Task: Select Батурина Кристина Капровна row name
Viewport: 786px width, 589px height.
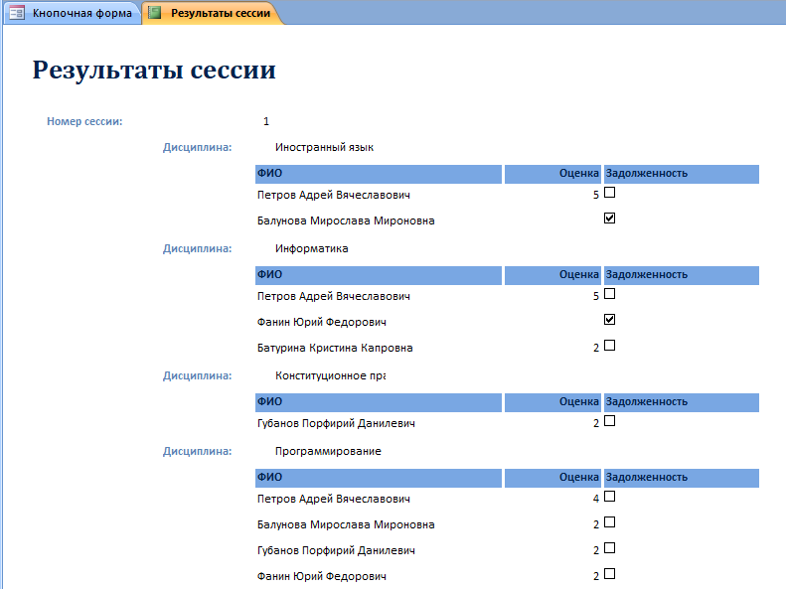Action: [x=335, y=348]
